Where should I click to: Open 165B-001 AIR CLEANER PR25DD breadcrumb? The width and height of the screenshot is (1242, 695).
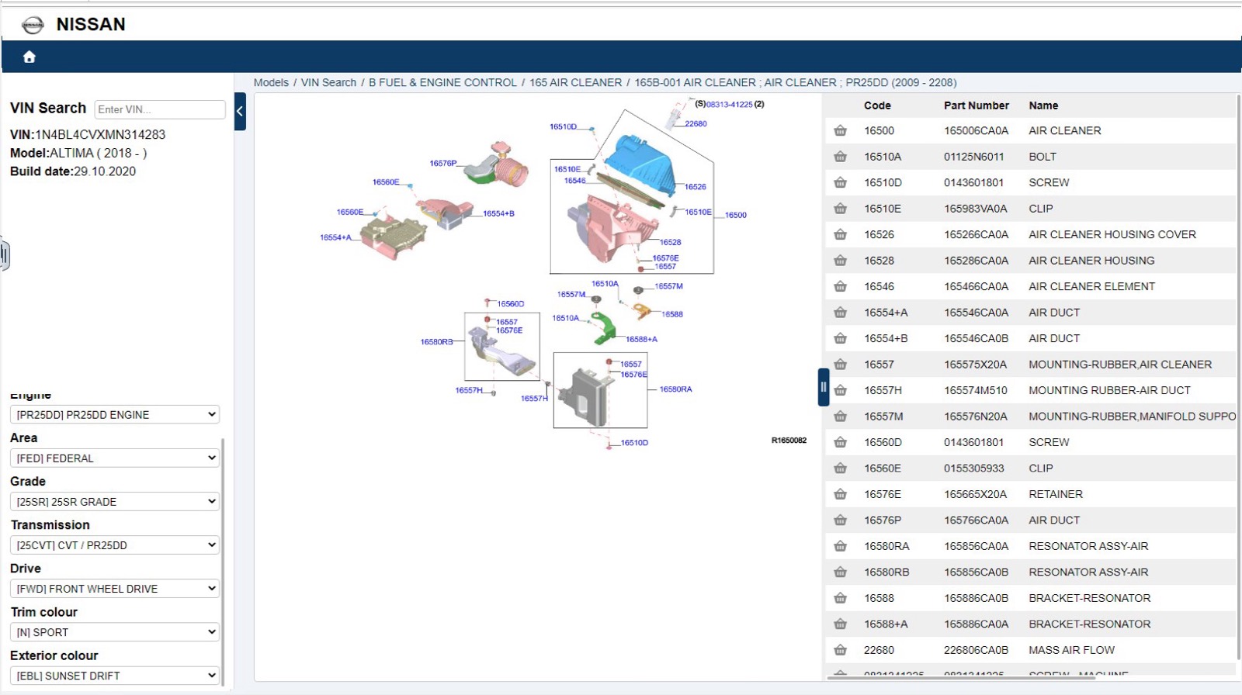click(x=796, y=83)
